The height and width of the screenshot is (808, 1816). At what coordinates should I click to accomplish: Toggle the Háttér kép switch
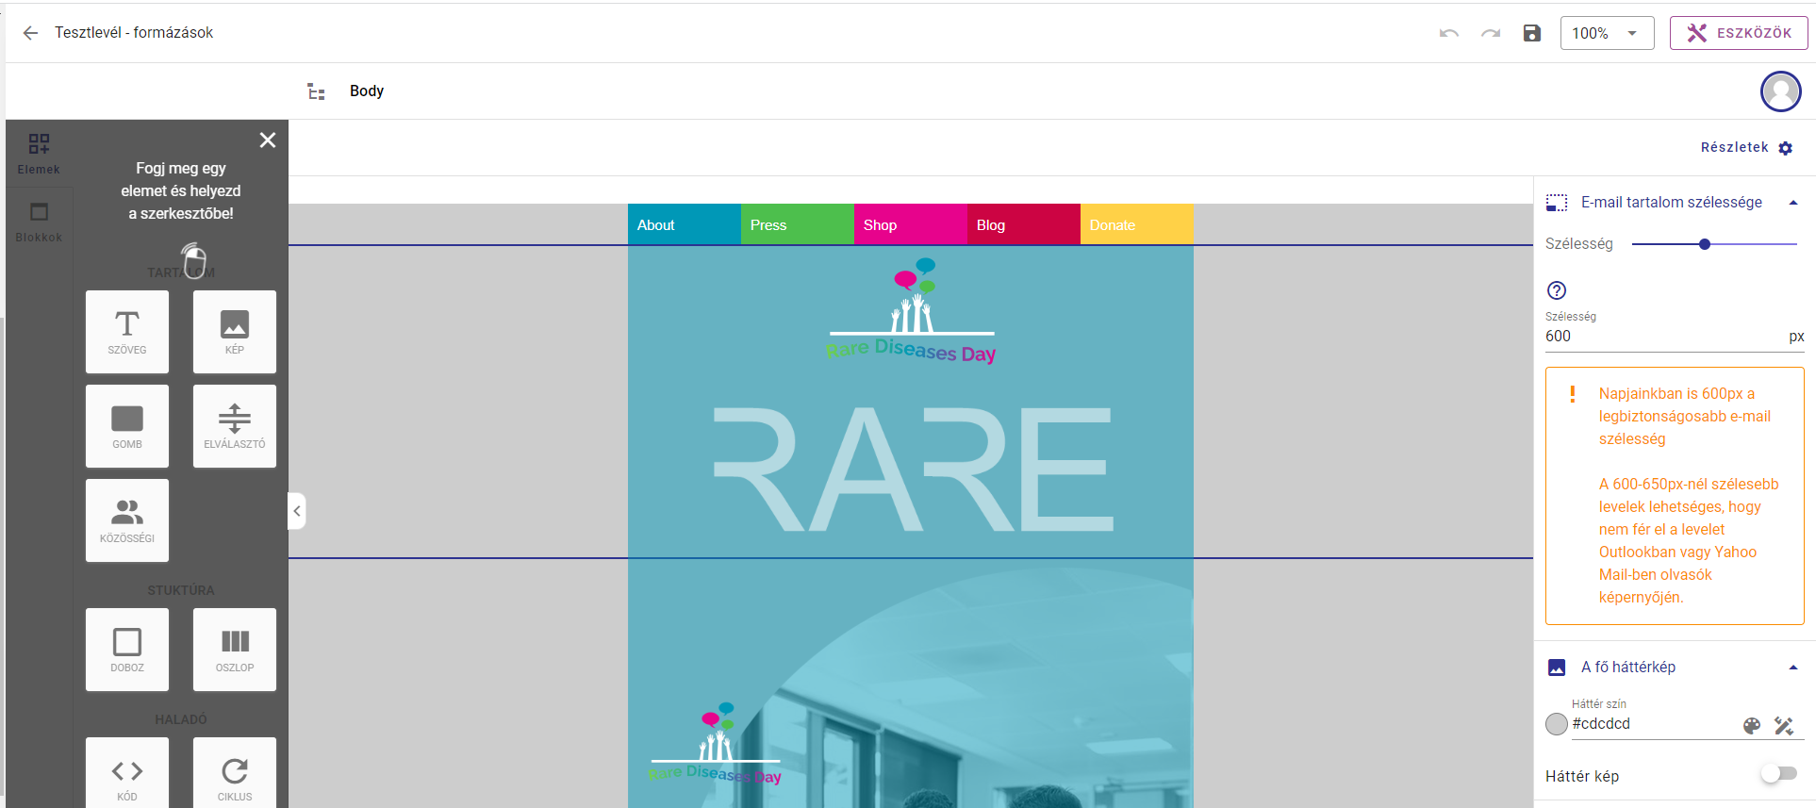pos(1778,774)
